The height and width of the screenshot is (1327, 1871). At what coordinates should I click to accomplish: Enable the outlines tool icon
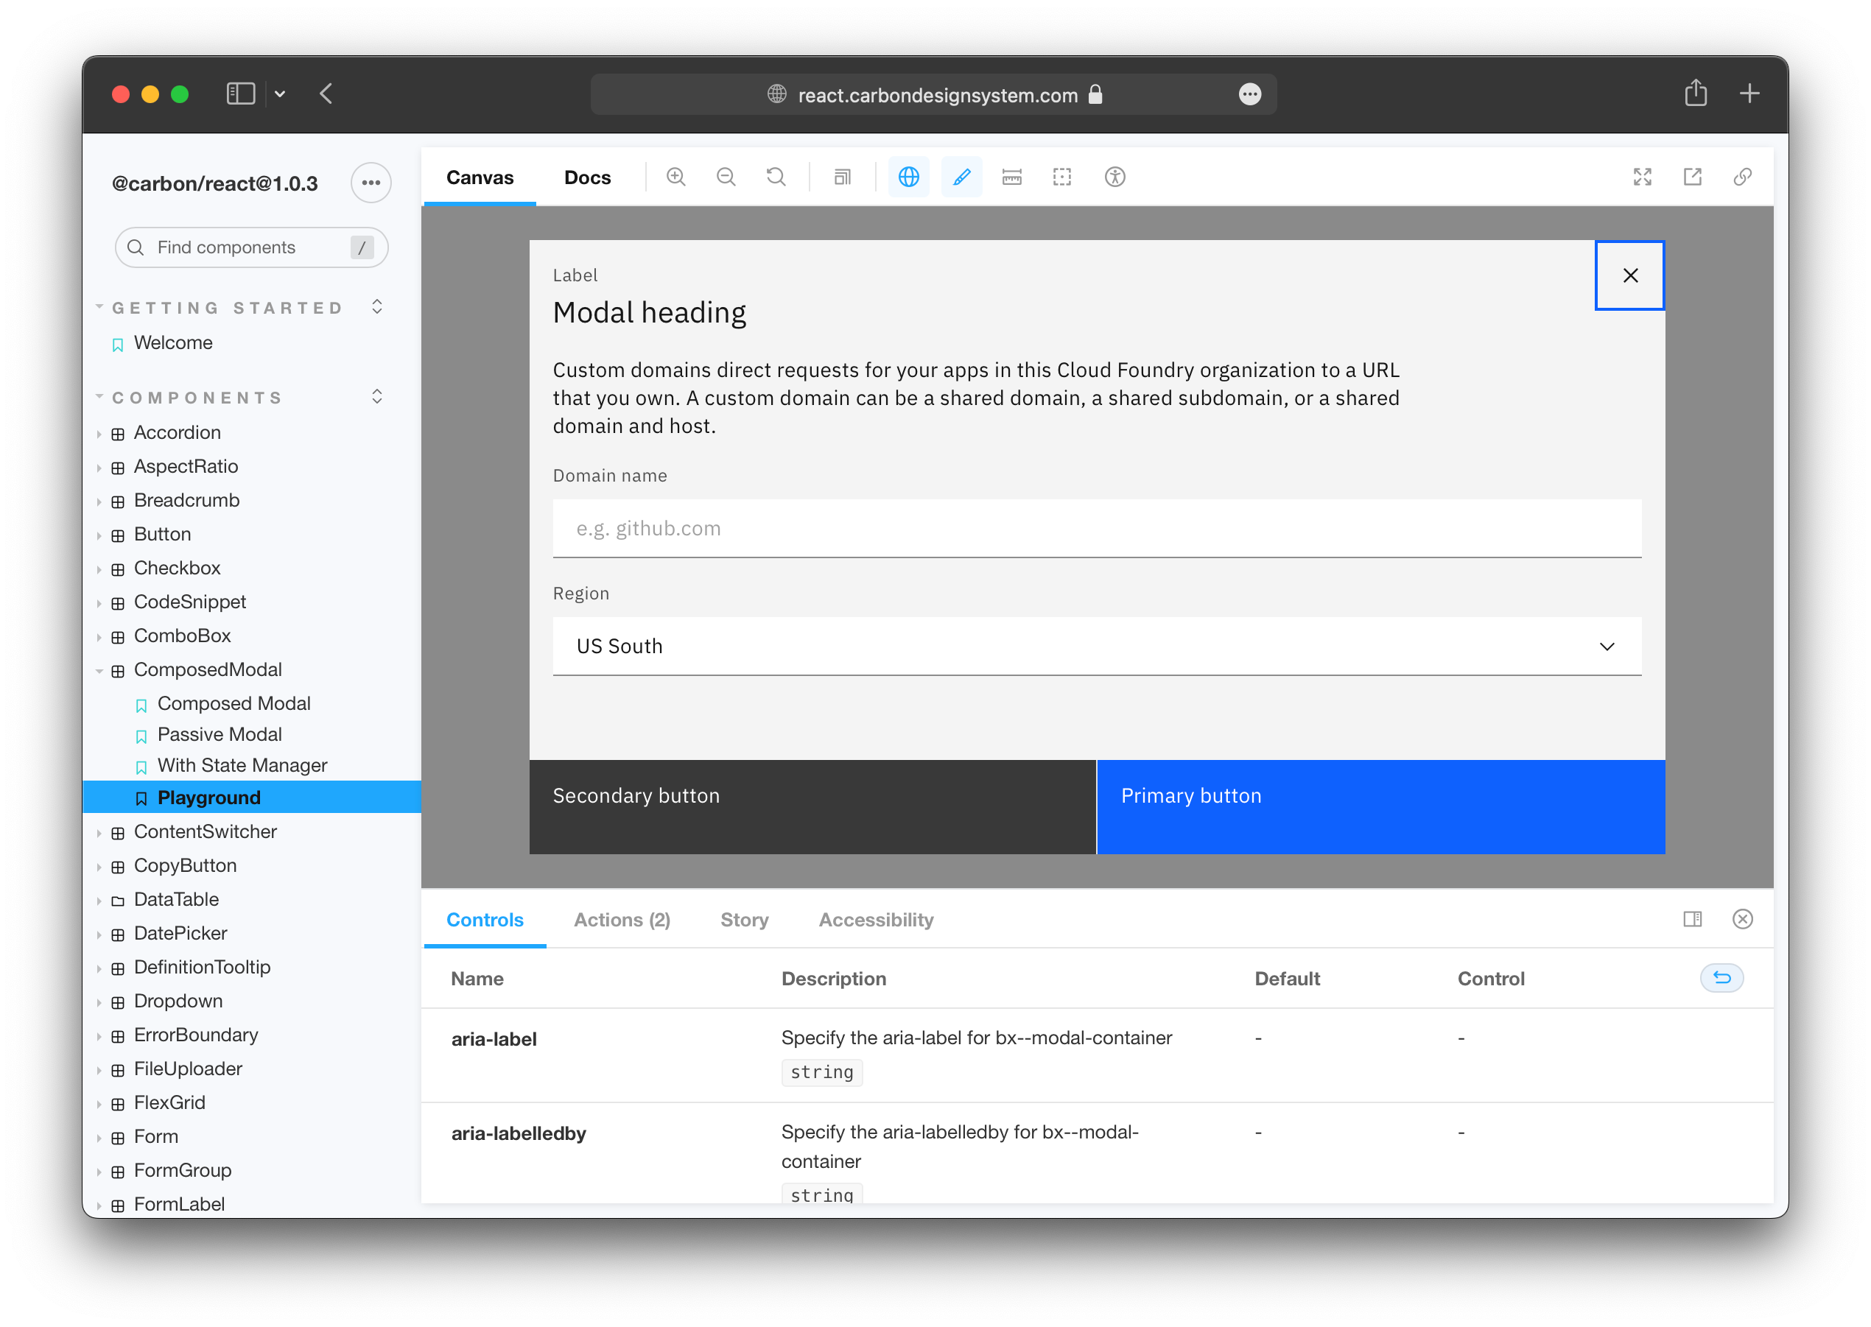pyautogui.click(x=1061, y=177)
